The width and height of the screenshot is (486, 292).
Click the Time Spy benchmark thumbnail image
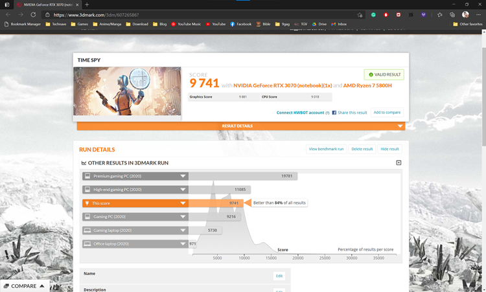[x=127, y=91]
